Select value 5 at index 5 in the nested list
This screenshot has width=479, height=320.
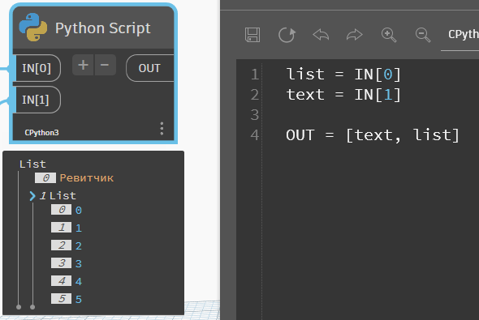pyautogui.click(x=79, y=299)
